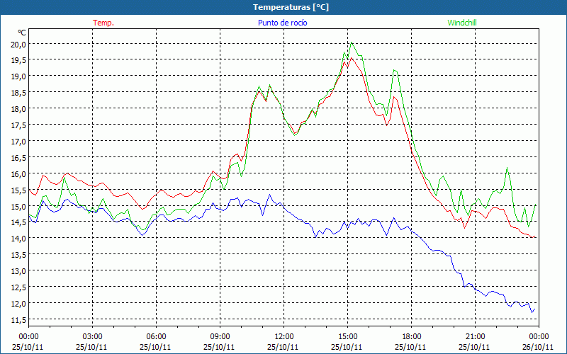Click the 14,0 y-axis value
Viewport: 567px width, 354px height.
[x=19, y=239]
